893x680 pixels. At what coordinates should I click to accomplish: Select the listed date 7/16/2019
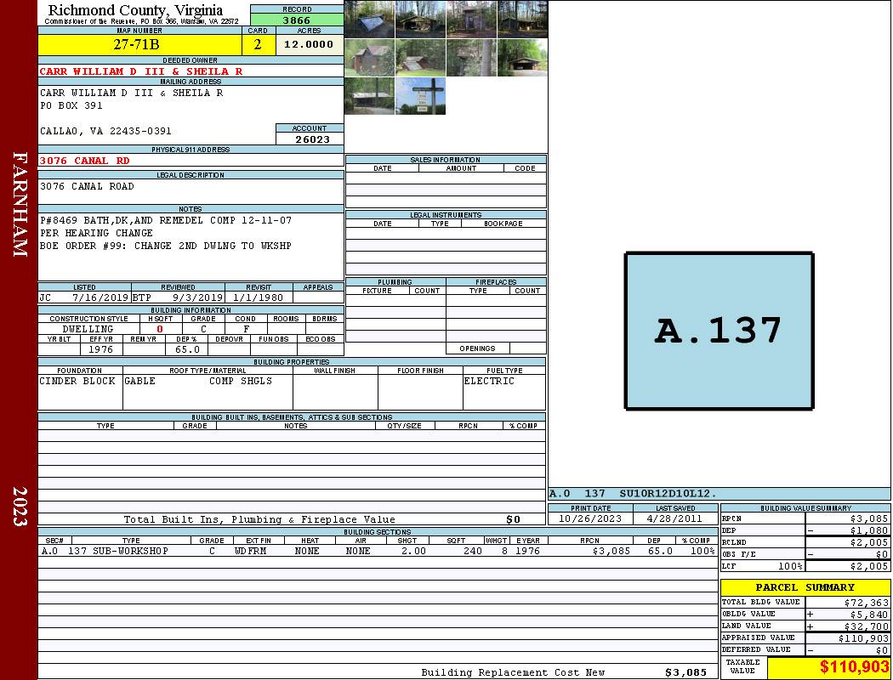click(100, 297)
